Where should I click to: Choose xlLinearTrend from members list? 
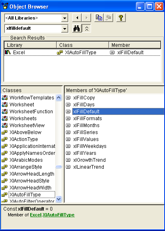(89, 167)
